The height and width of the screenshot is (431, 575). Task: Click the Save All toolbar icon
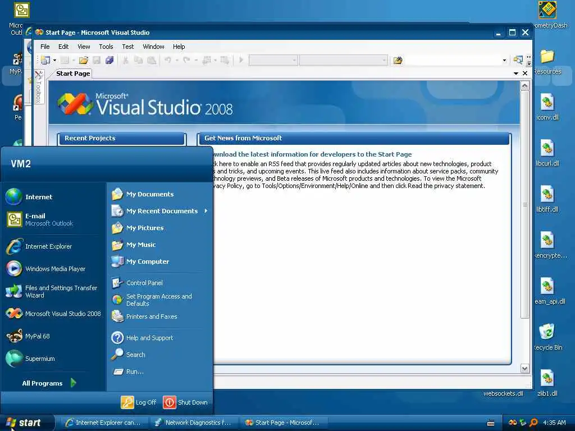109,60
